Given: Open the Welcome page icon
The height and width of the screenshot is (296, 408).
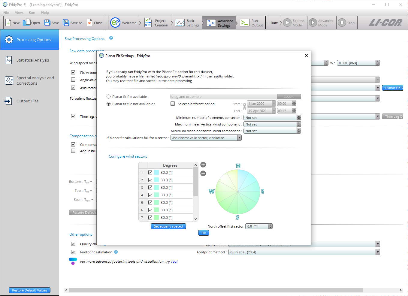Looking at the screenshot, I should point(115,23).
